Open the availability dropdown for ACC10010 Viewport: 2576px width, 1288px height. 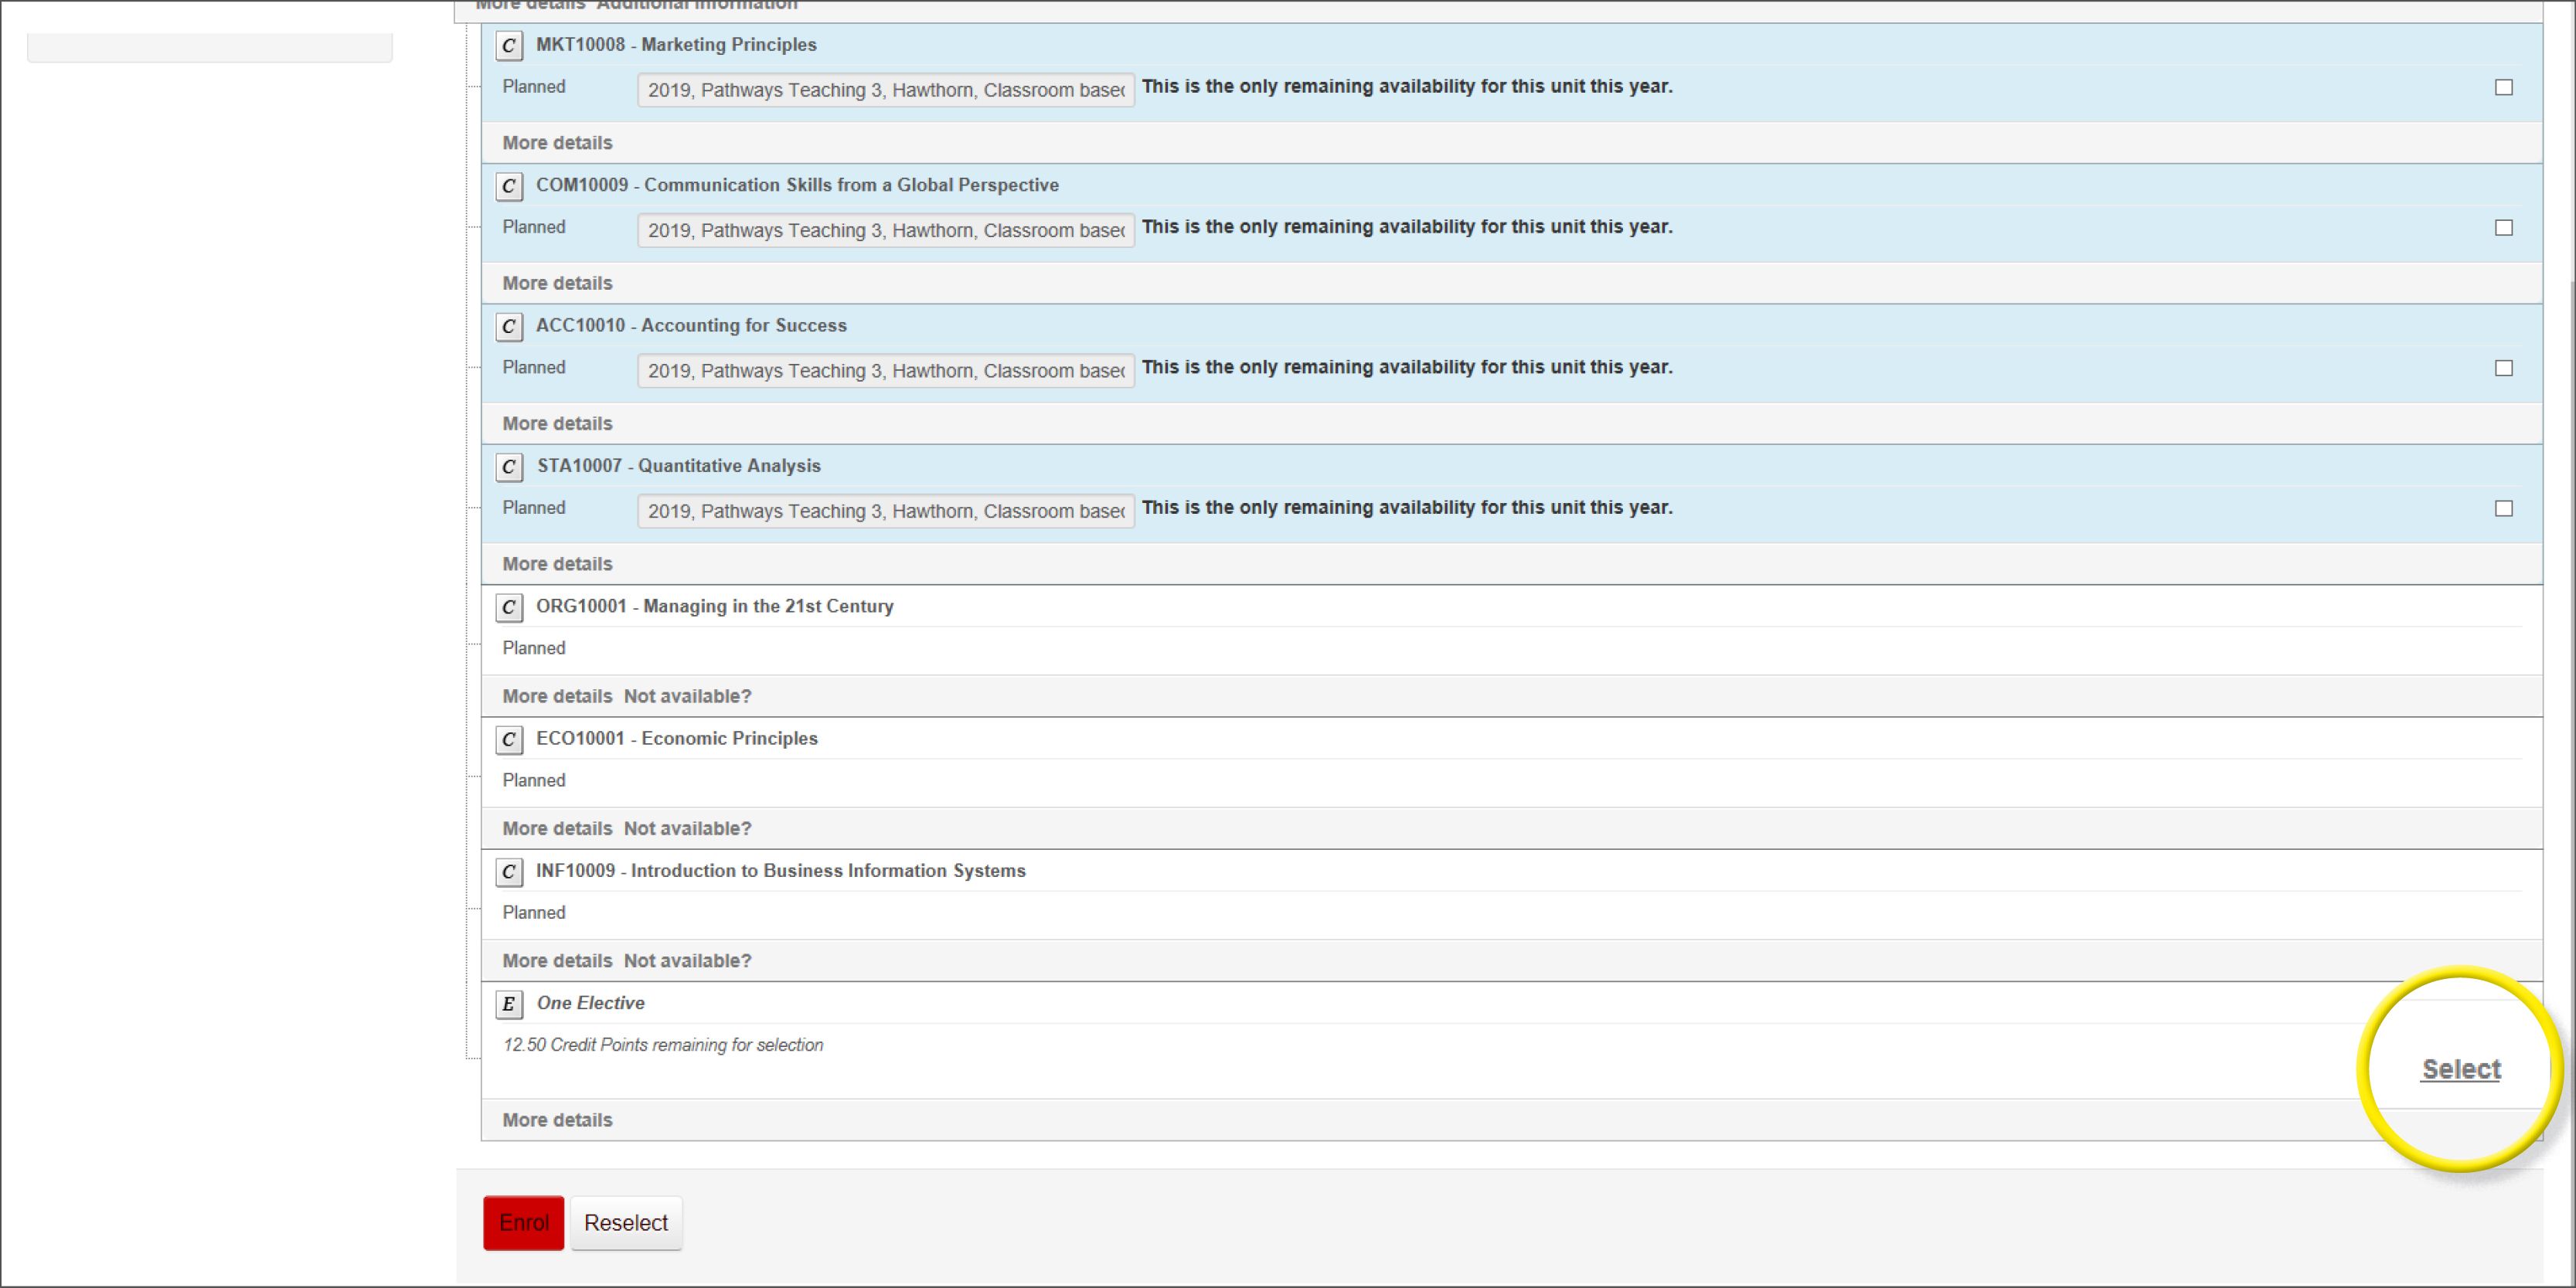885,371
